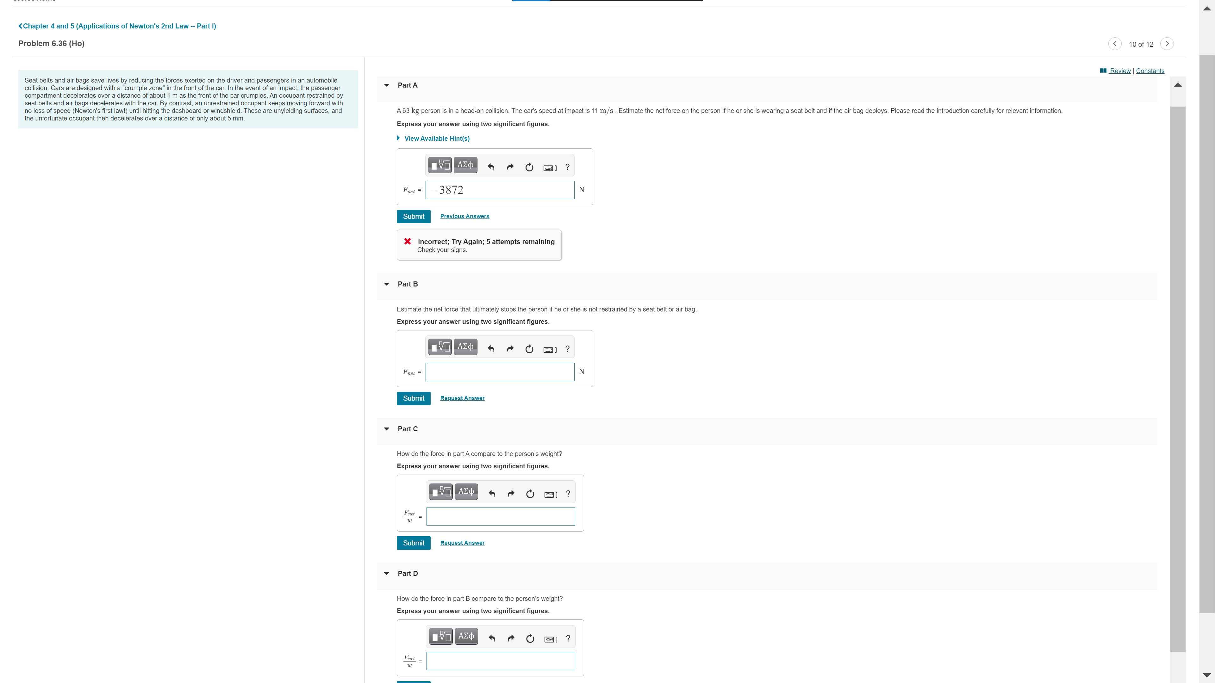Open Greek symbols button in Part A toolbar

[x=465, y=165]
